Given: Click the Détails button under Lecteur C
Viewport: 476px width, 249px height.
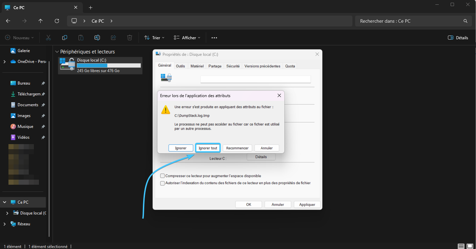Looking at the screenshot, I should point(261,157).
